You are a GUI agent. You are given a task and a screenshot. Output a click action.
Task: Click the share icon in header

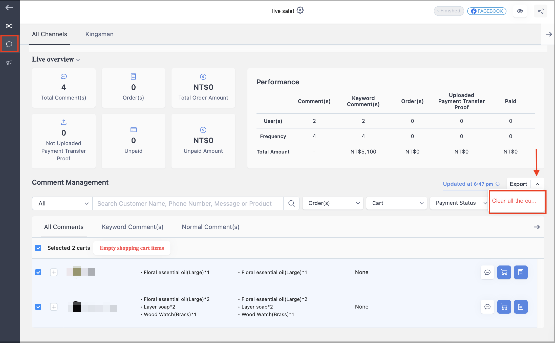pyautogui.click(x=541, y=11)
